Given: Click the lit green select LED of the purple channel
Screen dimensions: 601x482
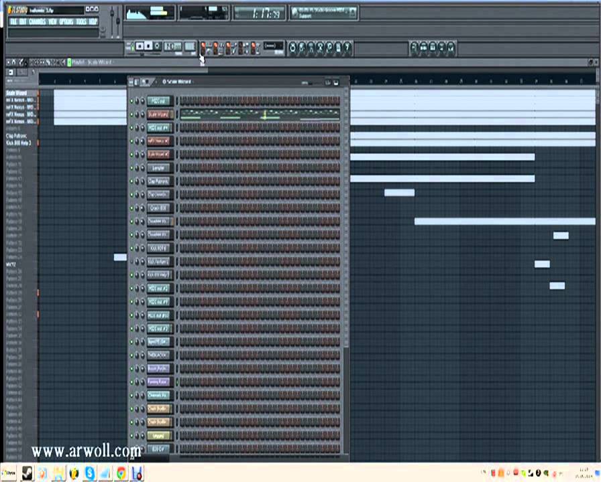Looking at the screenshot, I should 177,382.
